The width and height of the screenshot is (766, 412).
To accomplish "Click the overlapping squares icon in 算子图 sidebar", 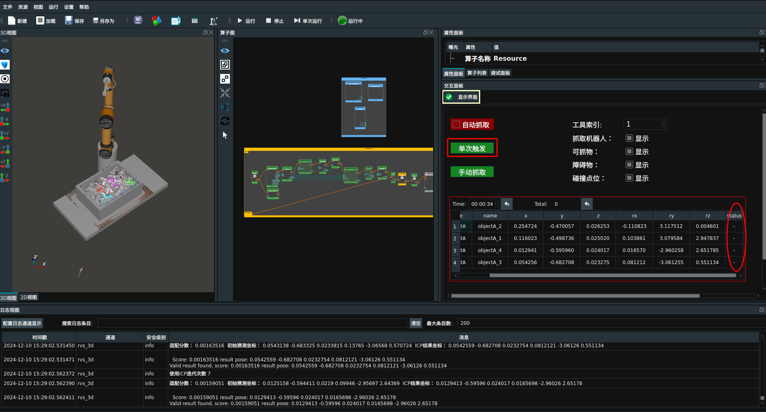I will tap(225, 65).
